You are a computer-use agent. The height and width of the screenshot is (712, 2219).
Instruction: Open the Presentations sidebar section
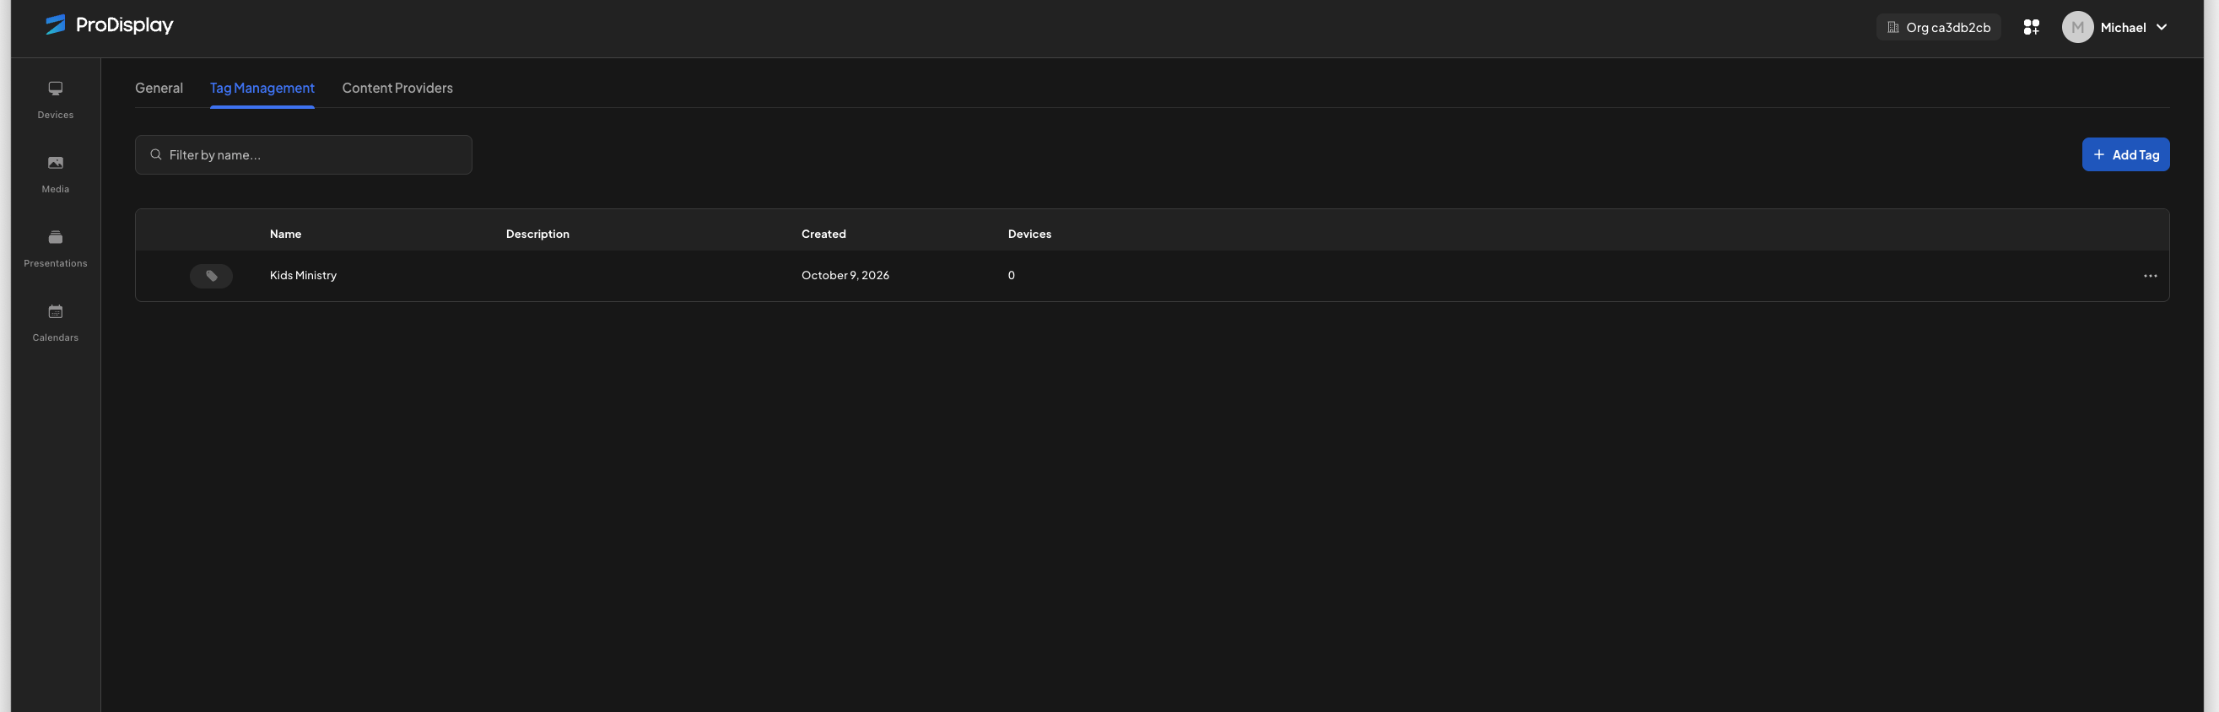pyautogui.click(x=55, y=248)
